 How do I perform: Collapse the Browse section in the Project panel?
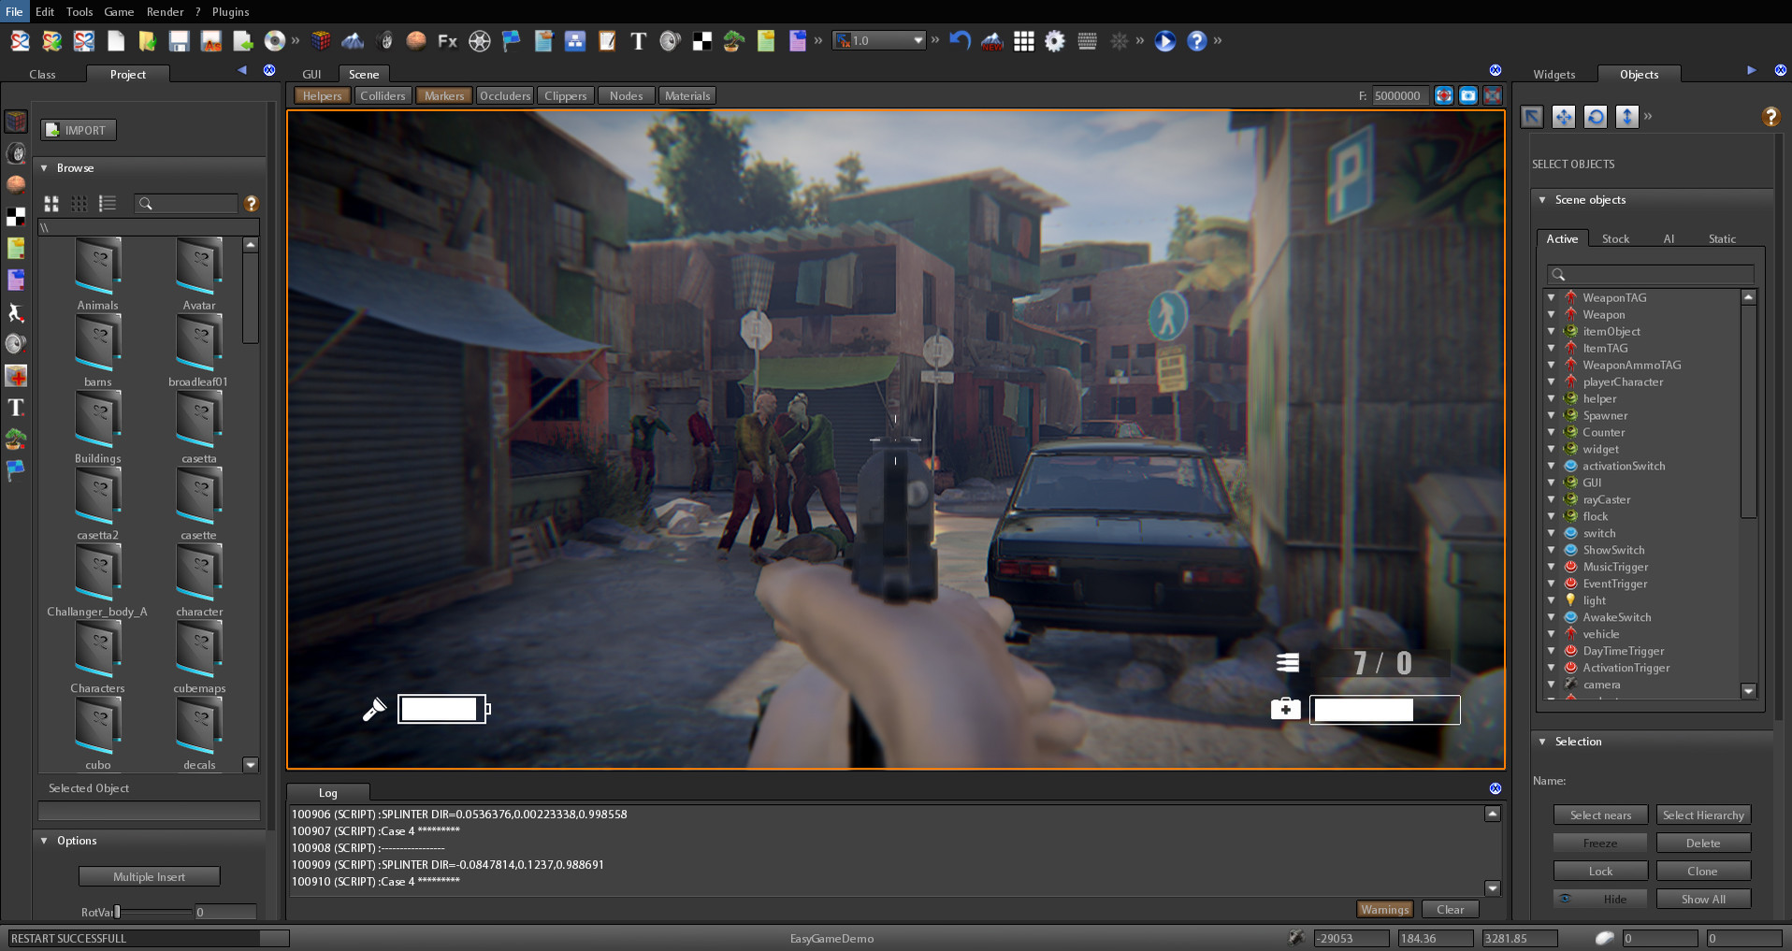click(x=43, y=167)
